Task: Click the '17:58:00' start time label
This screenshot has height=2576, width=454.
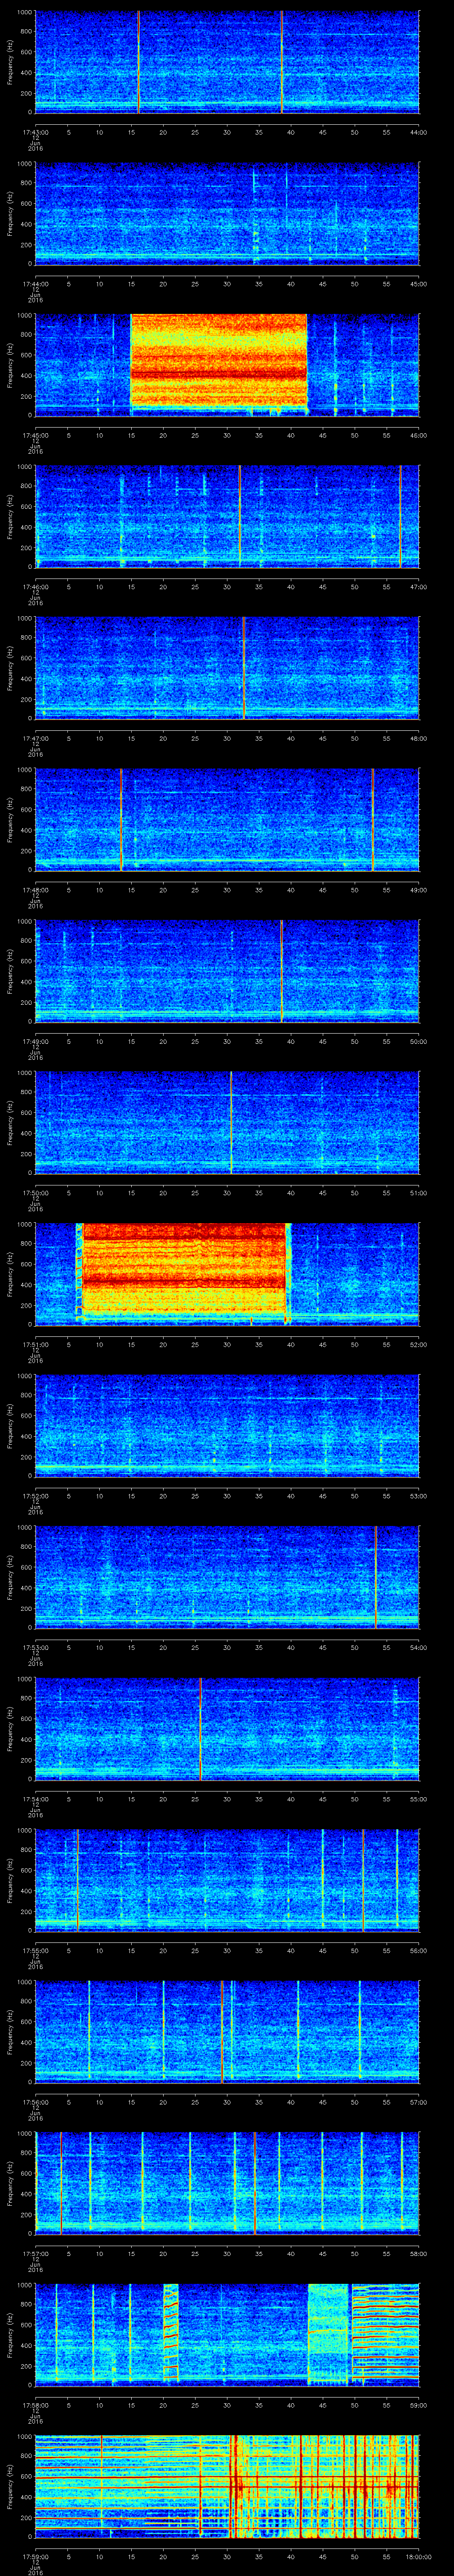Action: point(36,2404)
